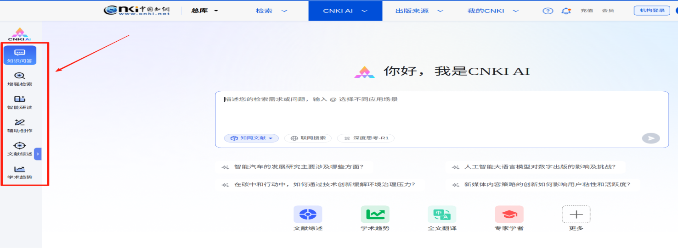This screenshot has width=678, height=248.
Task: Click the 充值 link
Action: pos(587,11)
